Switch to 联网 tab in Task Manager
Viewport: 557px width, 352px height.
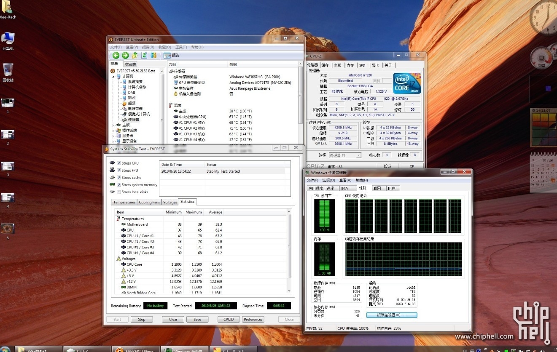point(377,188)
